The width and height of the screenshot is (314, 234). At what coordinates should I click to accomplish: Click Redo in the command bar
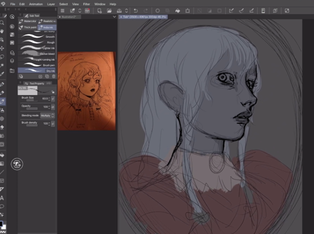click(x=146, y=11)
